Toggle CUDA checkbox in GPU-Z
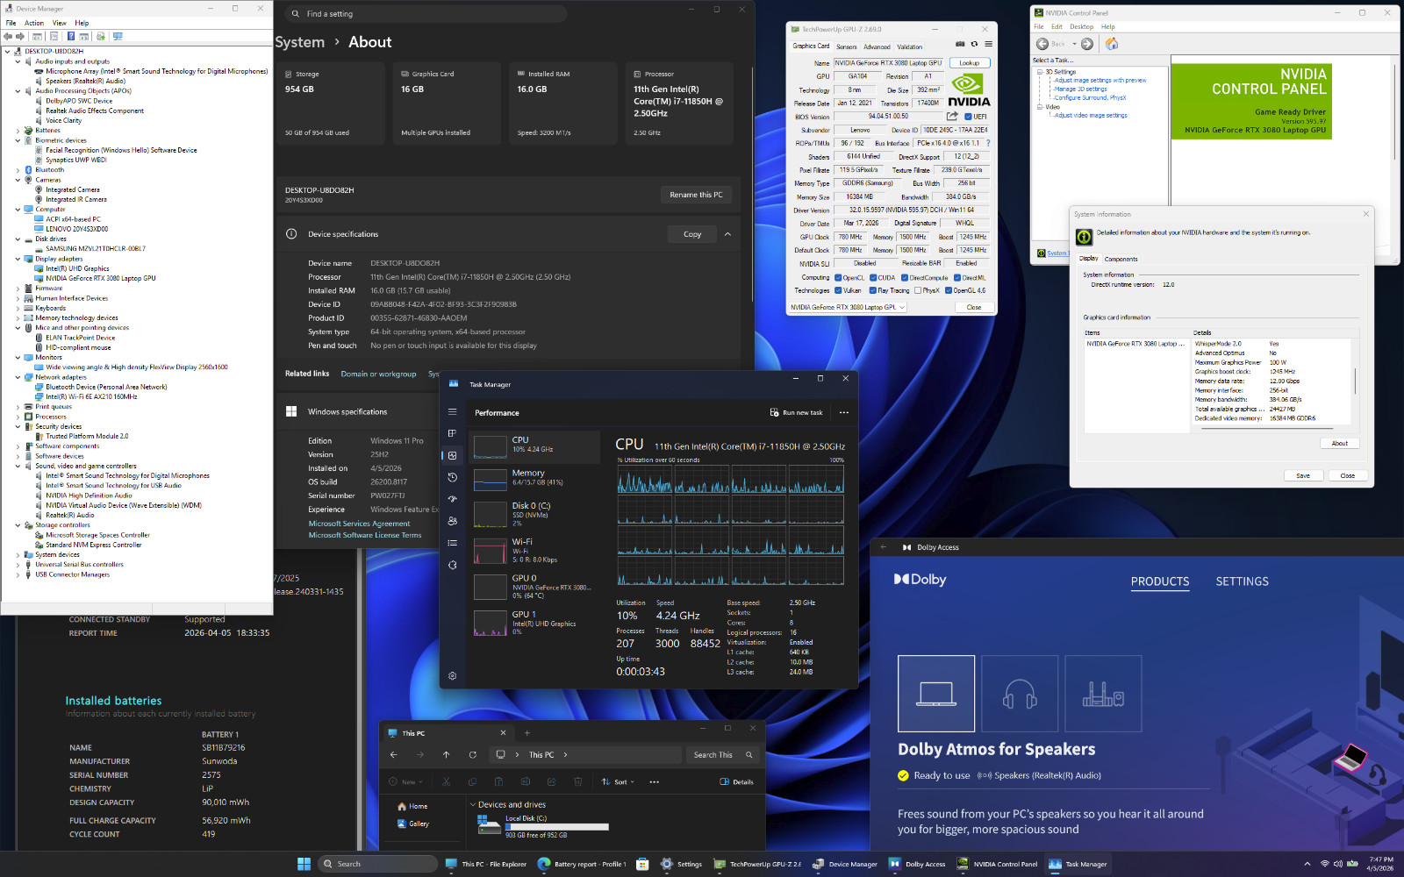The width and height of the screenshot is (1404, 877). tap(873, 278)
